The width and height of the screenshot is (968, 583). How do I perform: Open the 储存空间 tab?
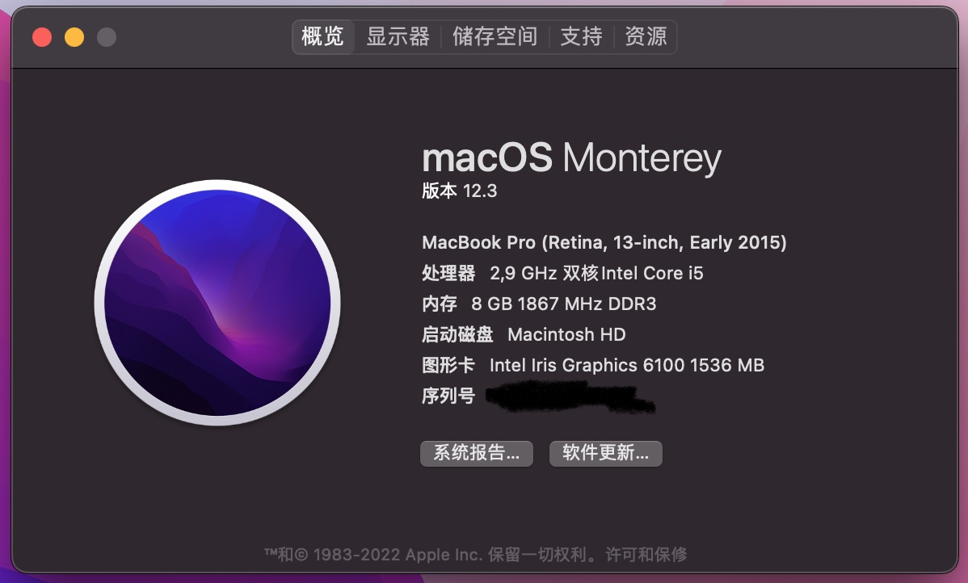pyautogui.click(x=495, y=37)
